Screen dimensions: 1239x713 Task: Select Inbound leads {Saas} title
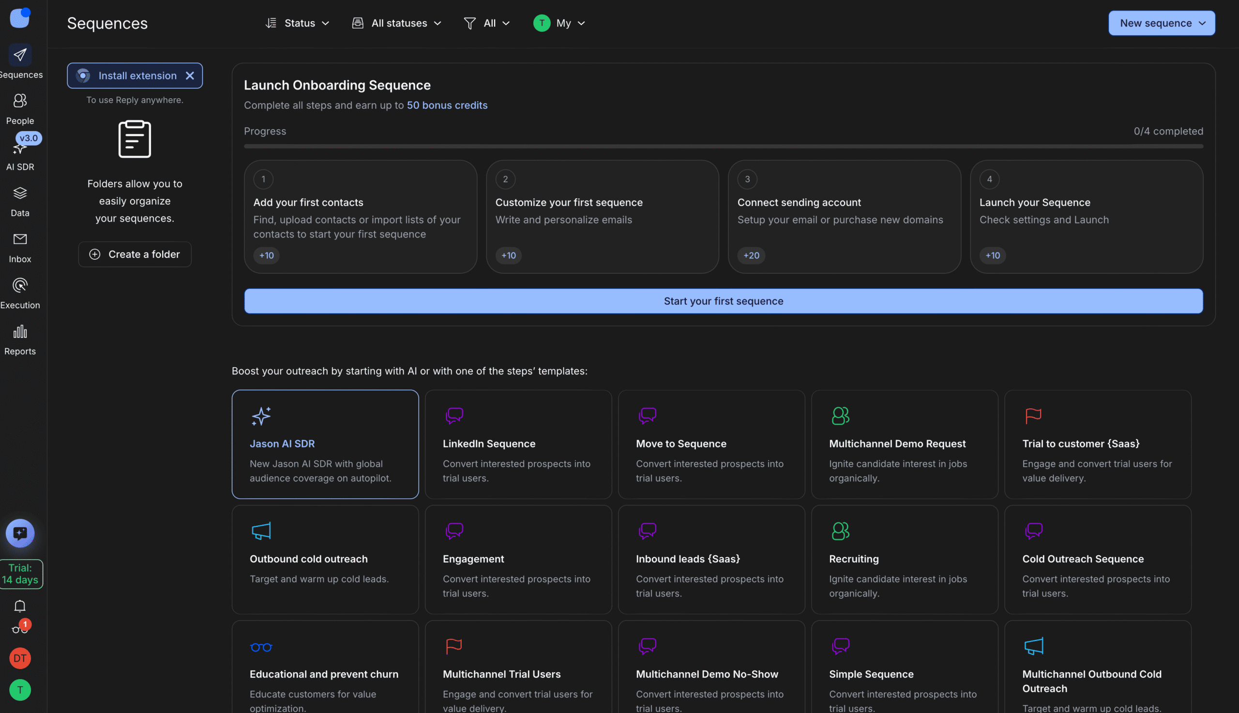pos(688,559)
